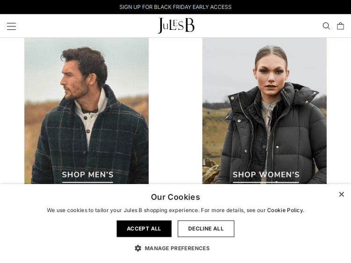Click the Decline All button
The width and height of the screenshot is (351, 263).
[x=206, y=228]
